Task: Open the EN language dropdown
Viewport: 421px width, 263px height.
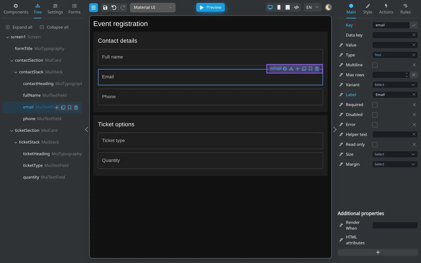Action: point(312,7)
